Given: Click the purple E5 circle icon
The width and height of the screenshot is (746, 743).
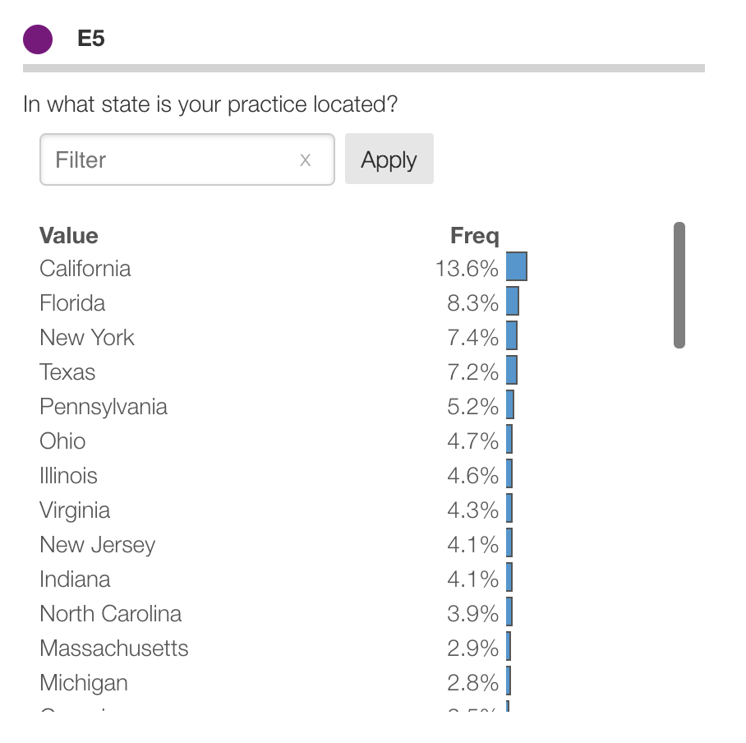Looking at the screenshot, I should click(x=38, y=39).
